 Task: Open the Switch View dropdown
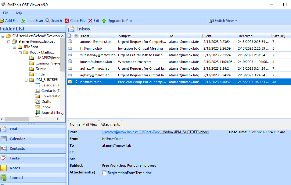(x=223, y=21)
